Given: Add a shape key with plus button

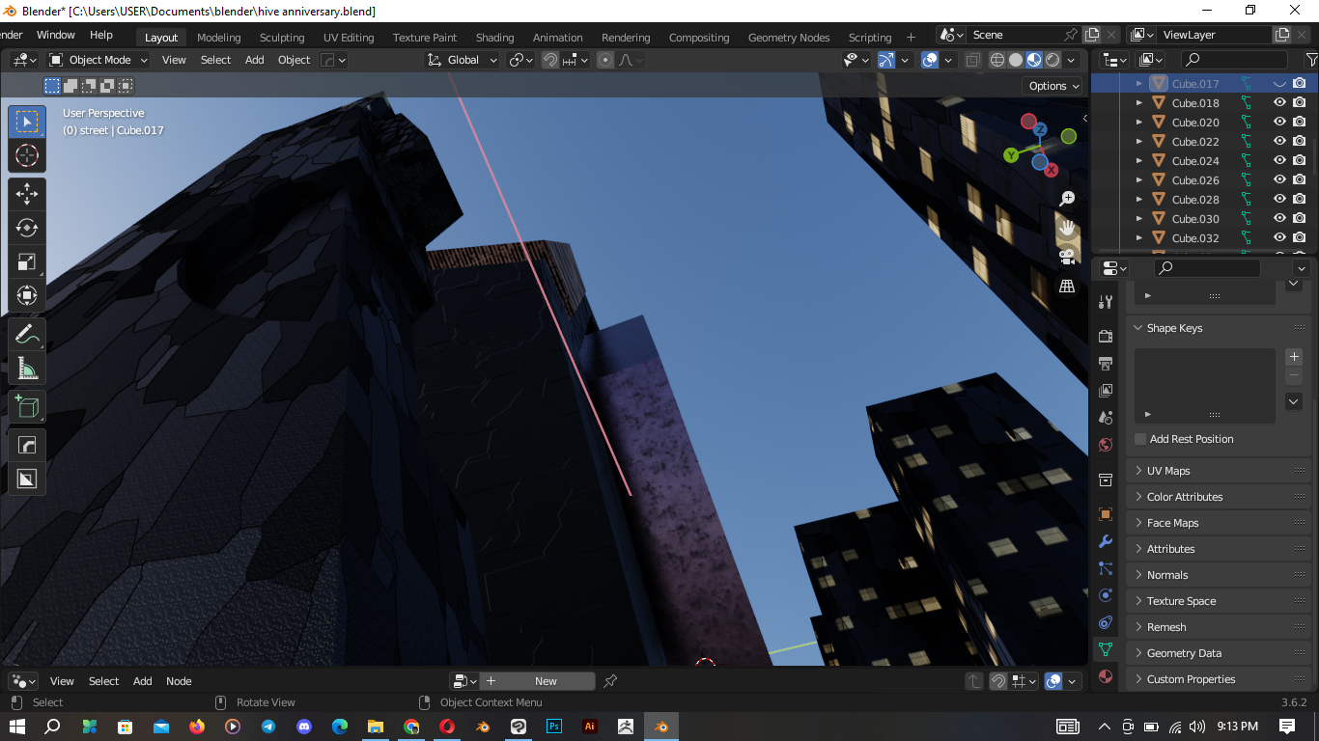Looking at the screenshot, I should [x=1295, y=357].
